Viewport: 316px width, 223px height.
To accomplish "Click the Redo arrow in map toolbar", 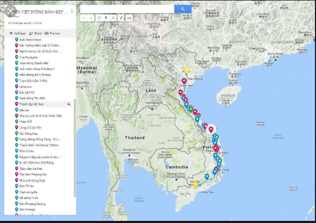I will tap(91, 18).
